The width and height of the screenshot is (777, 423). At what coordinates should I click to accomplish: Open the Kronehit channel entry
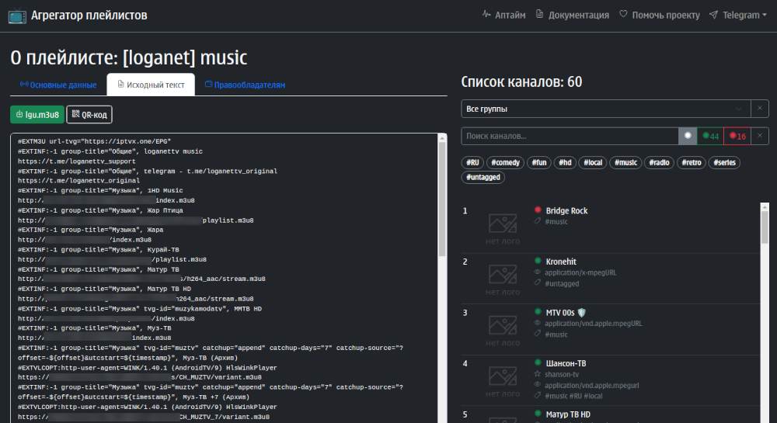[x=561, y=262]
